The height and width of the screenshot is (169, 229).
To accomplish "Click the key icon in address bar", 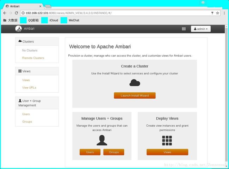I will pos(212,13).
